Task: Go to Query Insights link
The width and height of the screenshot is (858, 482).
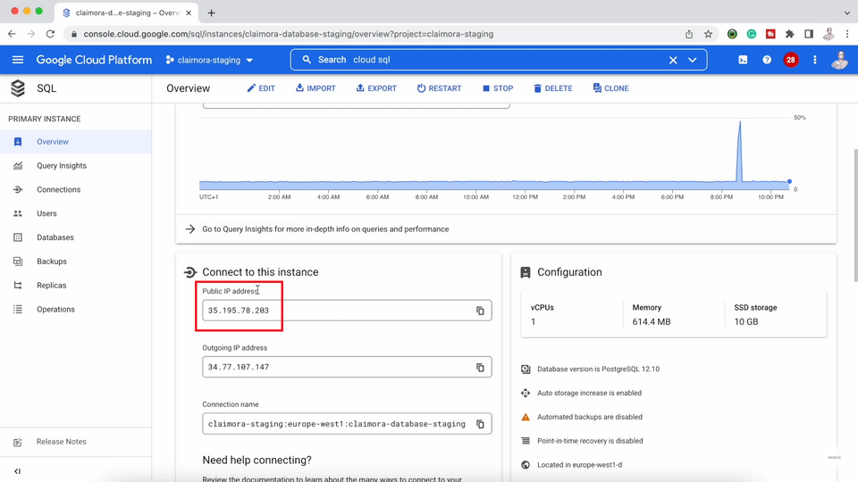Action: [325, 229]
